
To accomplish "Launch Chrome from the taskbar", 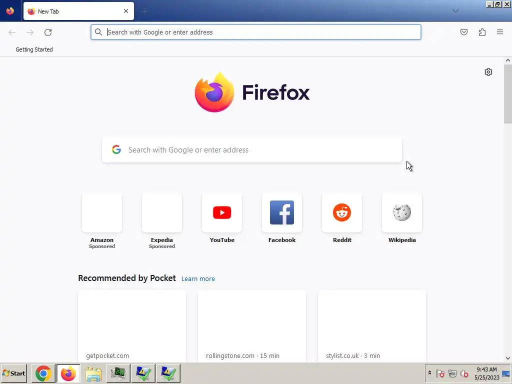I will click(43, 373).
